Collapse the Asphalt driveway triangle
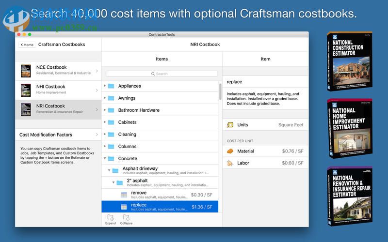Screen dimensions: 388x242 pyautogui.click(x=109, y=170)
